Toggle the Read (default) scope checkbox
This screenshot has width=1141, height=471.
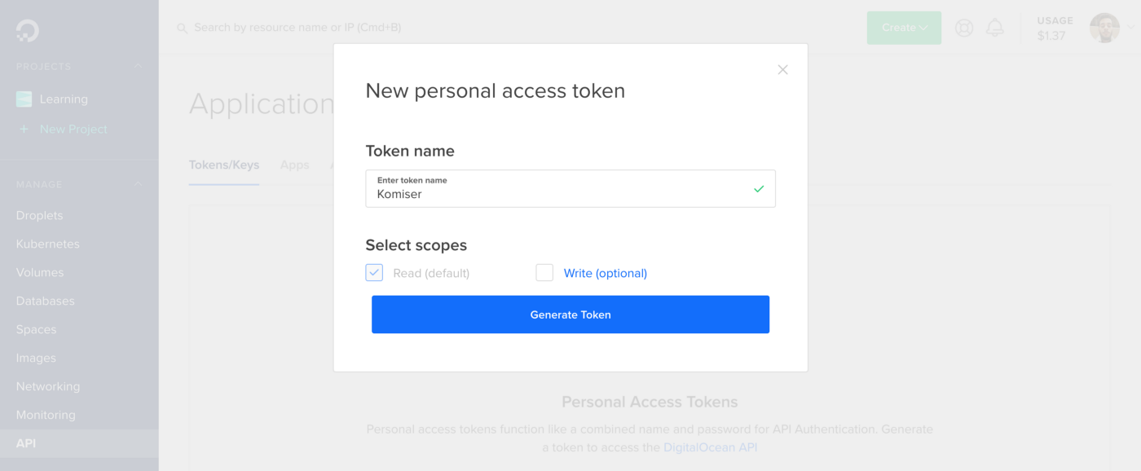click(x=374, y=272)
